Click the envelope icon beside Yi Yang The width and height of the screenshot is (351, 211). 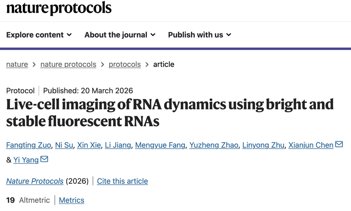44,159
